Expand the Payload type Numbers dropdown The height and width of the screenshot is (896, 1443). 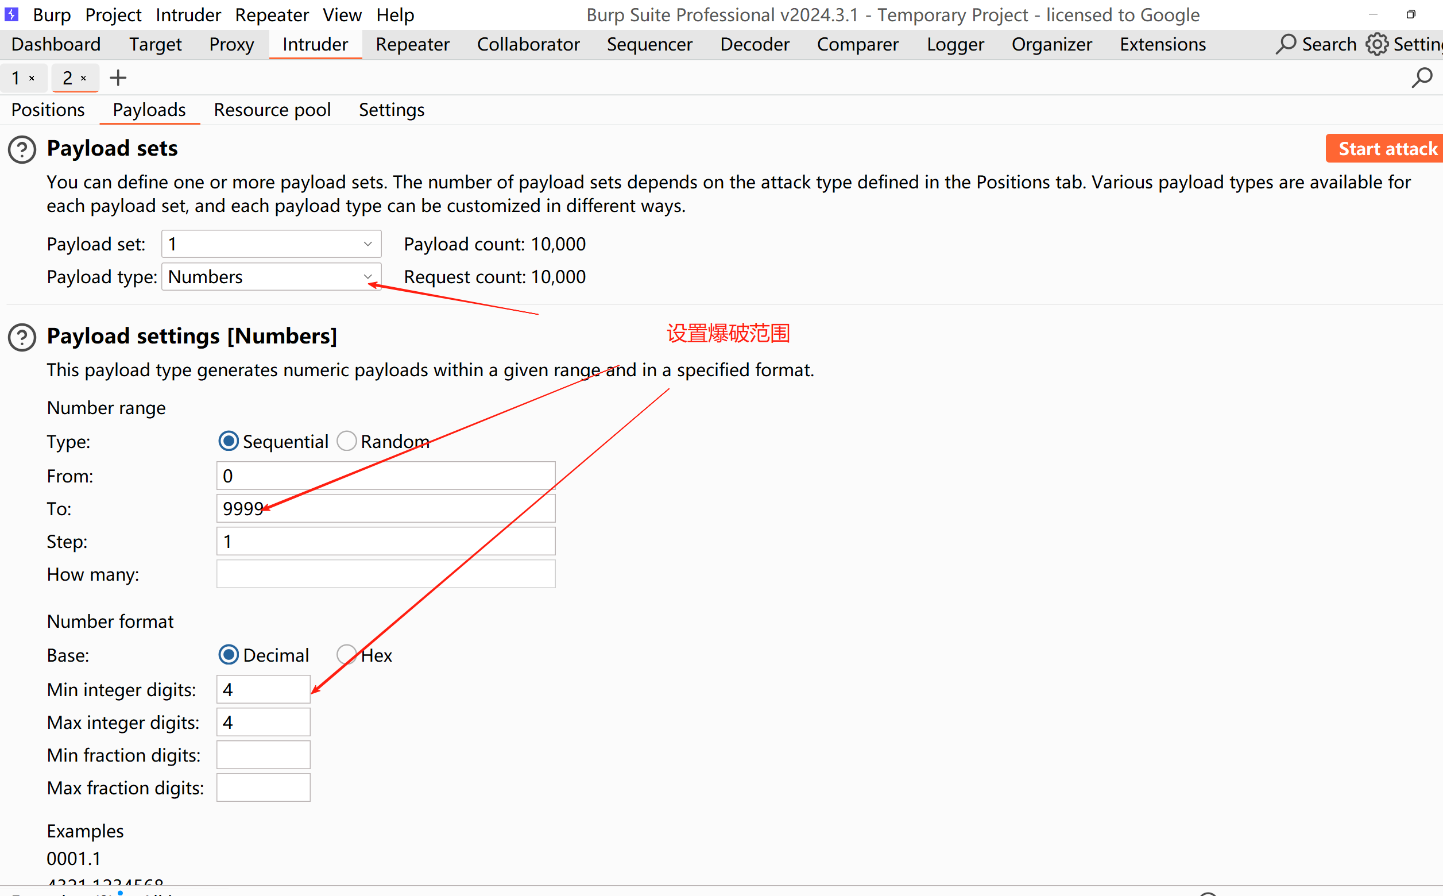(x=270, y=277)
